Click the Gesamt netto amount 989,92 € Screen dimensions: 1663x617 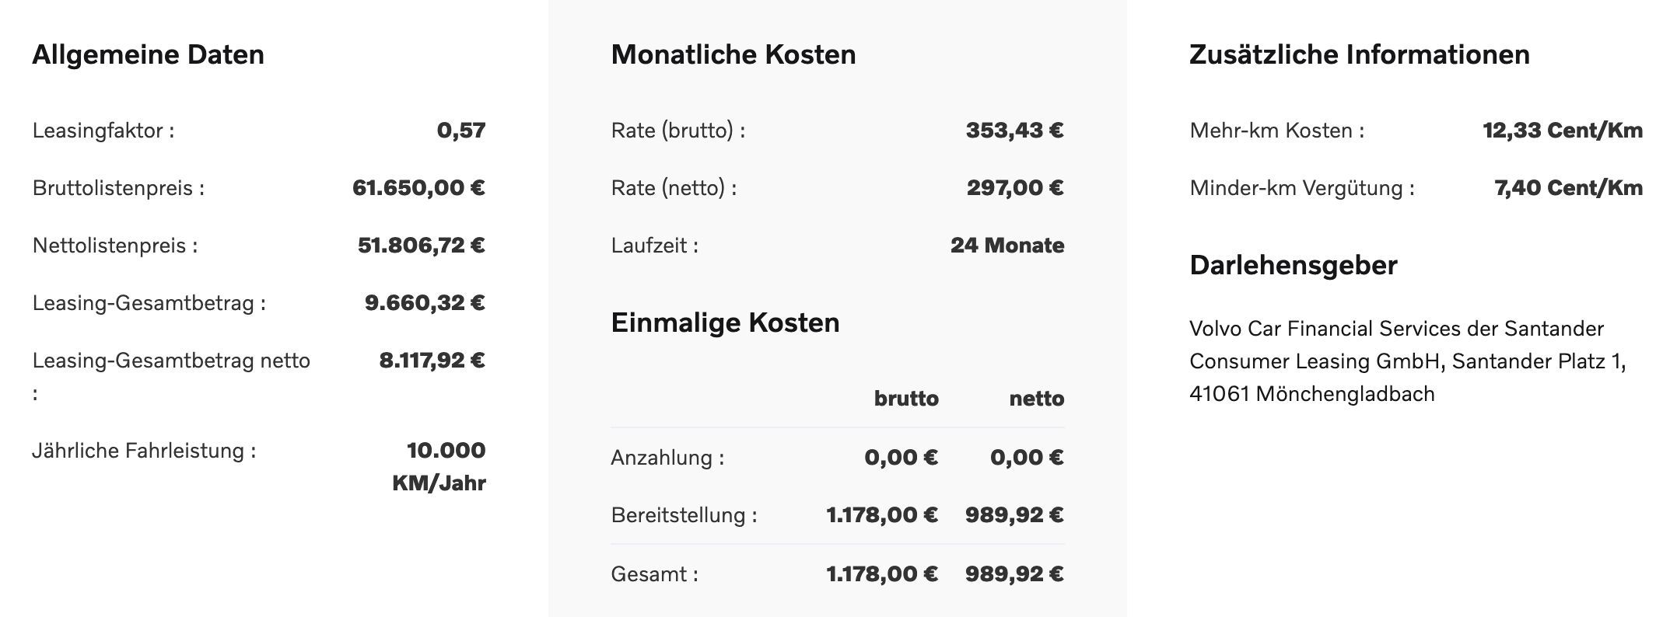[1014, 574]
